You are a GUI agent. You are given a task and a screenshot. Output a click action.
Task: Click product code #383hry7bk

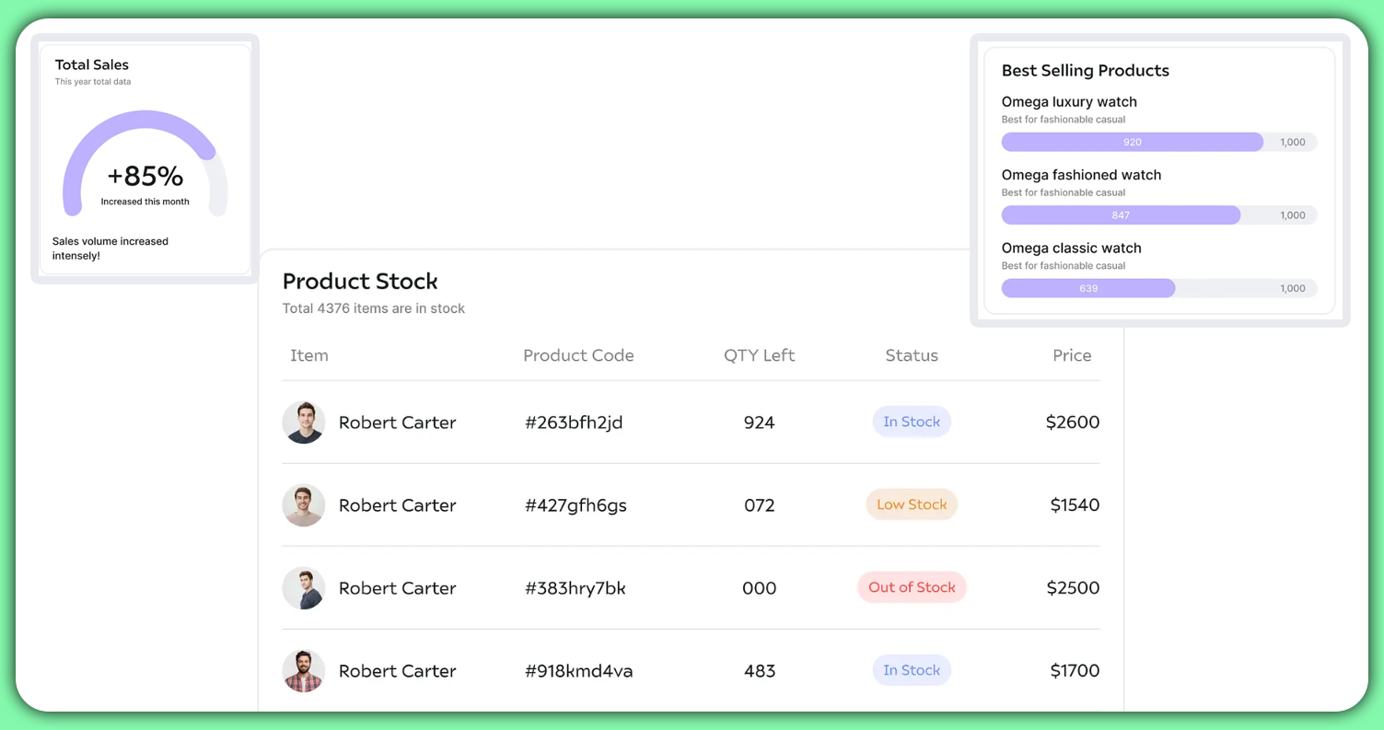pos(576,588)
